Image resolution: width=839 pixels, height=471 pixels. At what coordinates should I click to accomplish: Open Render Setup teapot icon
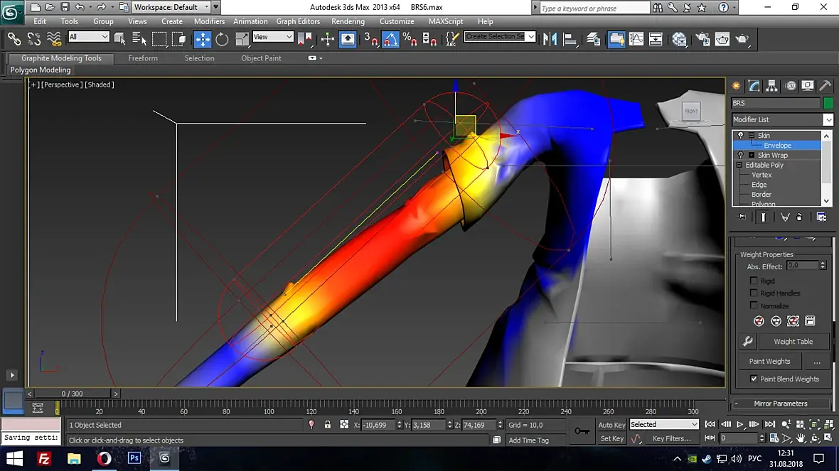click(x=702, y=39)
